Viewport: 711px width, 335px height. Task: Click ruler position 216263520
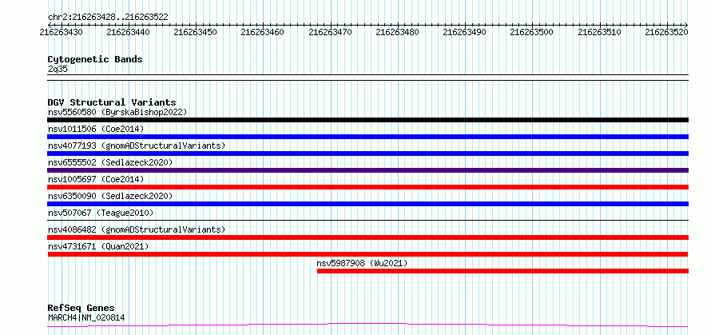pos(666,32)
